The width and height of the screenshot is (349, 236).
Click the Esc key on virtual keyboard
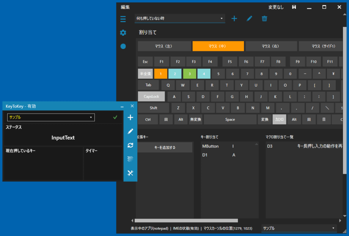145,62
